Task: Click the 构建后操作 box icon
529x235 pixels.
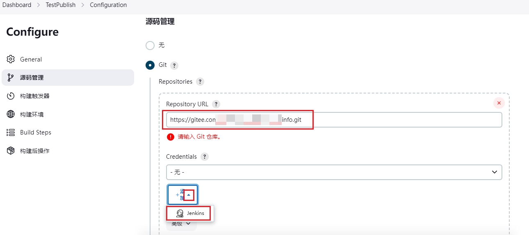Action: [11, 151]
